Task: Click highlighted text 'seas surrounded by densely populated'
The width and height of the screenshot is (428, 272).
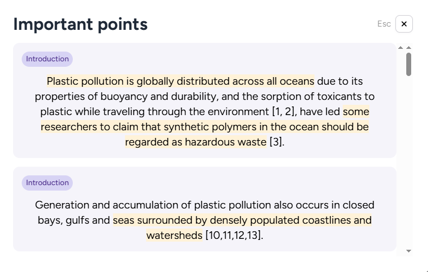Action: pos(217,220)
